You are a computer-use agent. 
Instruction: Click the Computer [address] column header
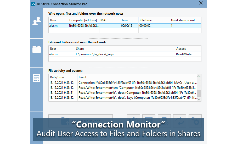click(83, 20)
